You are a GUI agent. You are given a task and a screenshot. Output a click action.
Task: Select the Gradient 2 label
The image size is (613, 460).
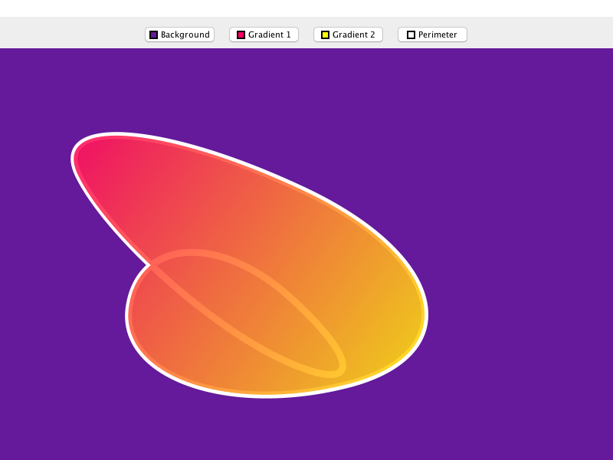pyautogui.click(x=353, y=34)
